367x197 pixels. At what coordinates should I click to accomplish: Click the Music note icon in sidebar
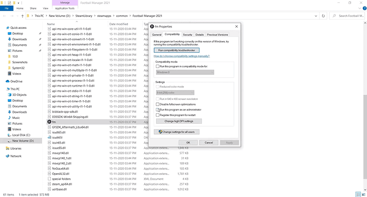[10, 118]
